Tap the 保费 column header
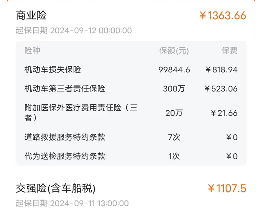The image size is (264, 211). 229,51
